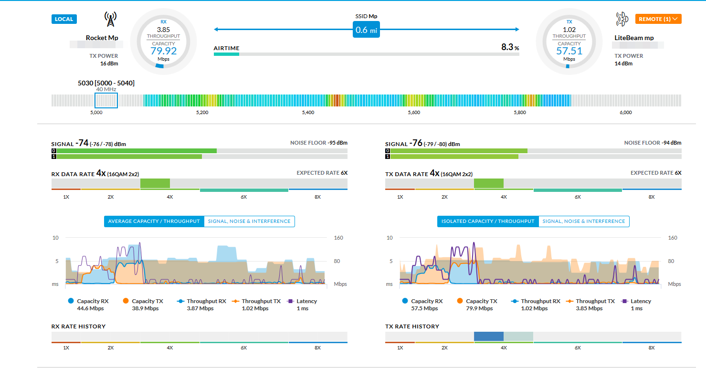Screen dimensions: 706x368
Task: Click the blue Capacity RX legend dot in left chart
Action: (x=71, y=301)
